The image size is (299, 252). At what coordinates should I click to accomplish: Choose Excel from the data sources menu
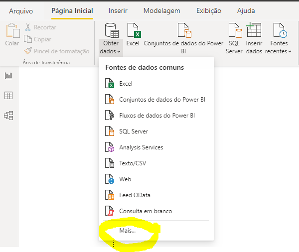(156, 84)
